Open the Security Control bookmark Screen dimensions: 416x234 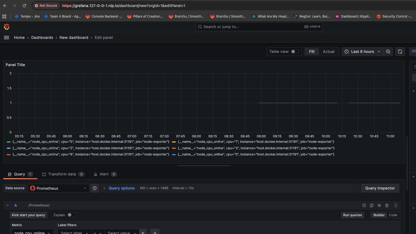(394, 16)
